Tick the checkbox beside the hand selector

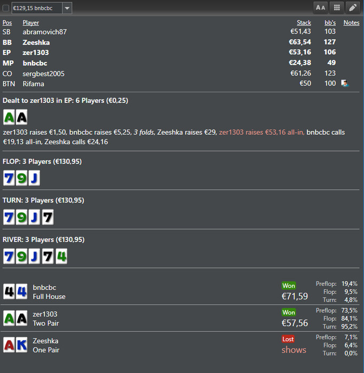point(6,8)
